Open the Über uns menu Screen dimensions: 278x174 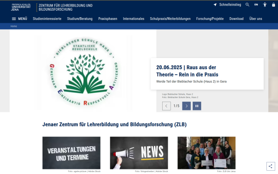255,19
